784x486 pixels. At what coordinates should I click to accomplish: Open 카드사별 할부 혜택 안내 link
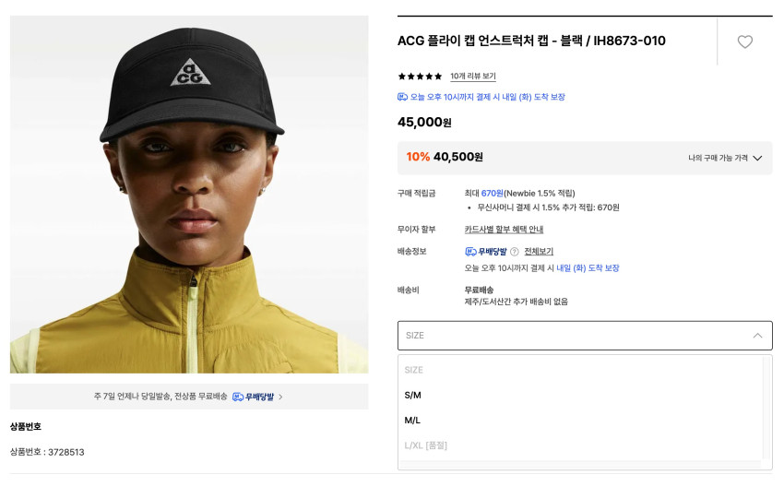coord(504,230)
